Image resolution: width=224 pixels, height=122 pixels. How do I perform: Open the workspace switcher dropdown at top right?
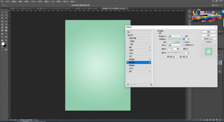click(217, 5)
